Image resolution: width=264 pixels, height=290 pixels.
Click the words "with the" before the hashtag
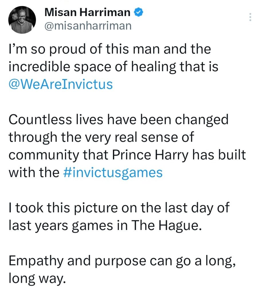[34, 173]
